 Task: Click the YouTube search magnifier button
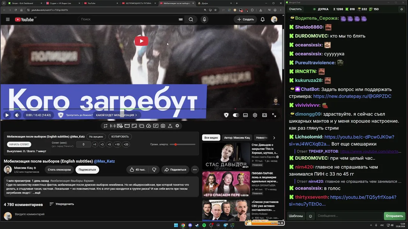[191, 19]
